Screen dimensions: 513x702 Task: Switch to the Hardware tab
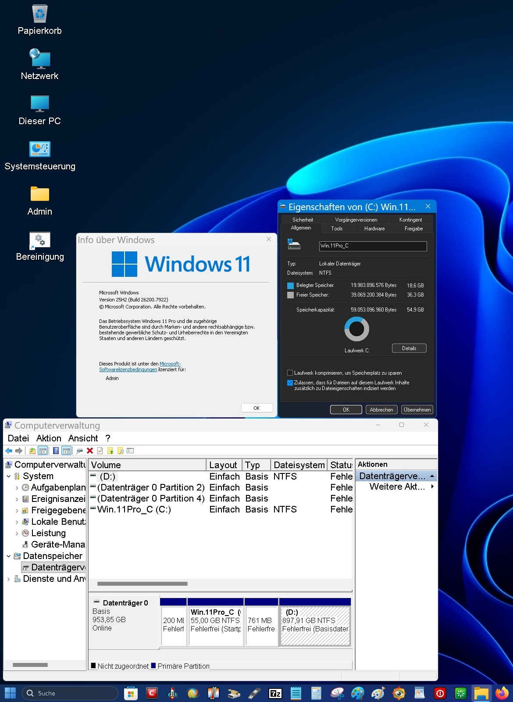374,229
